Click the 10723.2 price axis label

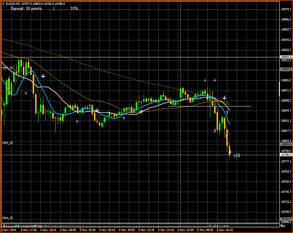tap(286, 202)
